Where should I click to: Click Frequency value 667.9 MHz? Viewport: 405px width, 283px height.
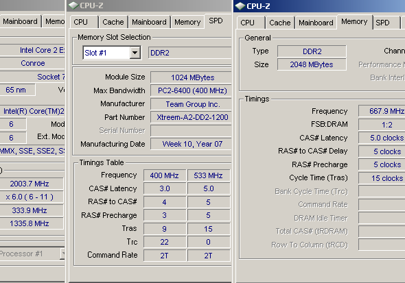[382, 111]
